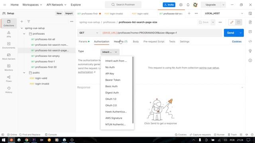
Task: Open the Workspaces dropdown
Action: tap(32, 5)
